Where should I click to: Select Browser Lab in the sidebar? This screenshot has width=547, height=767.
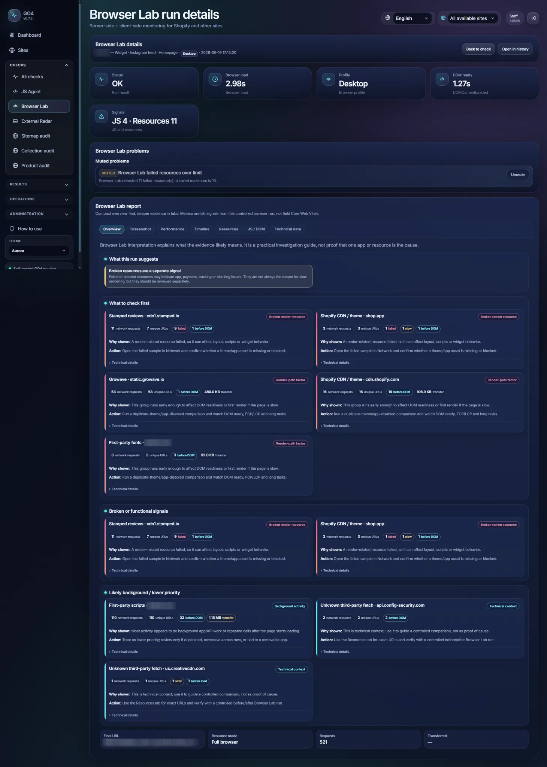coord(39,106)
